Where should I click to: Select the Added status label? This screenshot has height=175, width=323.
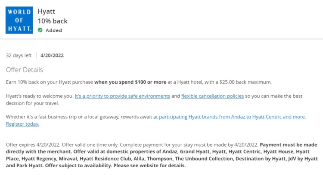tap(54, 30)
